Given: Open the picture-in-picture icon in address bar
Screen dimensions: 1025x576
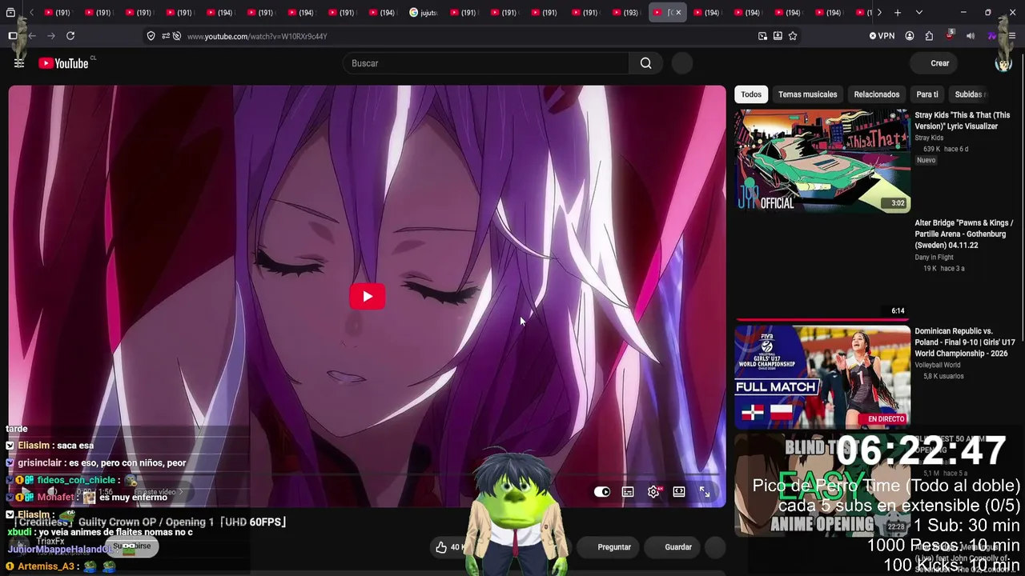Looking at the screenshot, I should click(762, 36).
